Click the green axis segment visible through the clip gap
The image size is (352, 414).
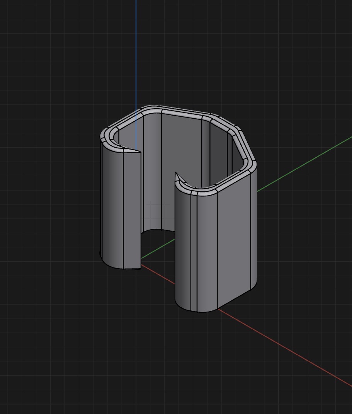158,249
